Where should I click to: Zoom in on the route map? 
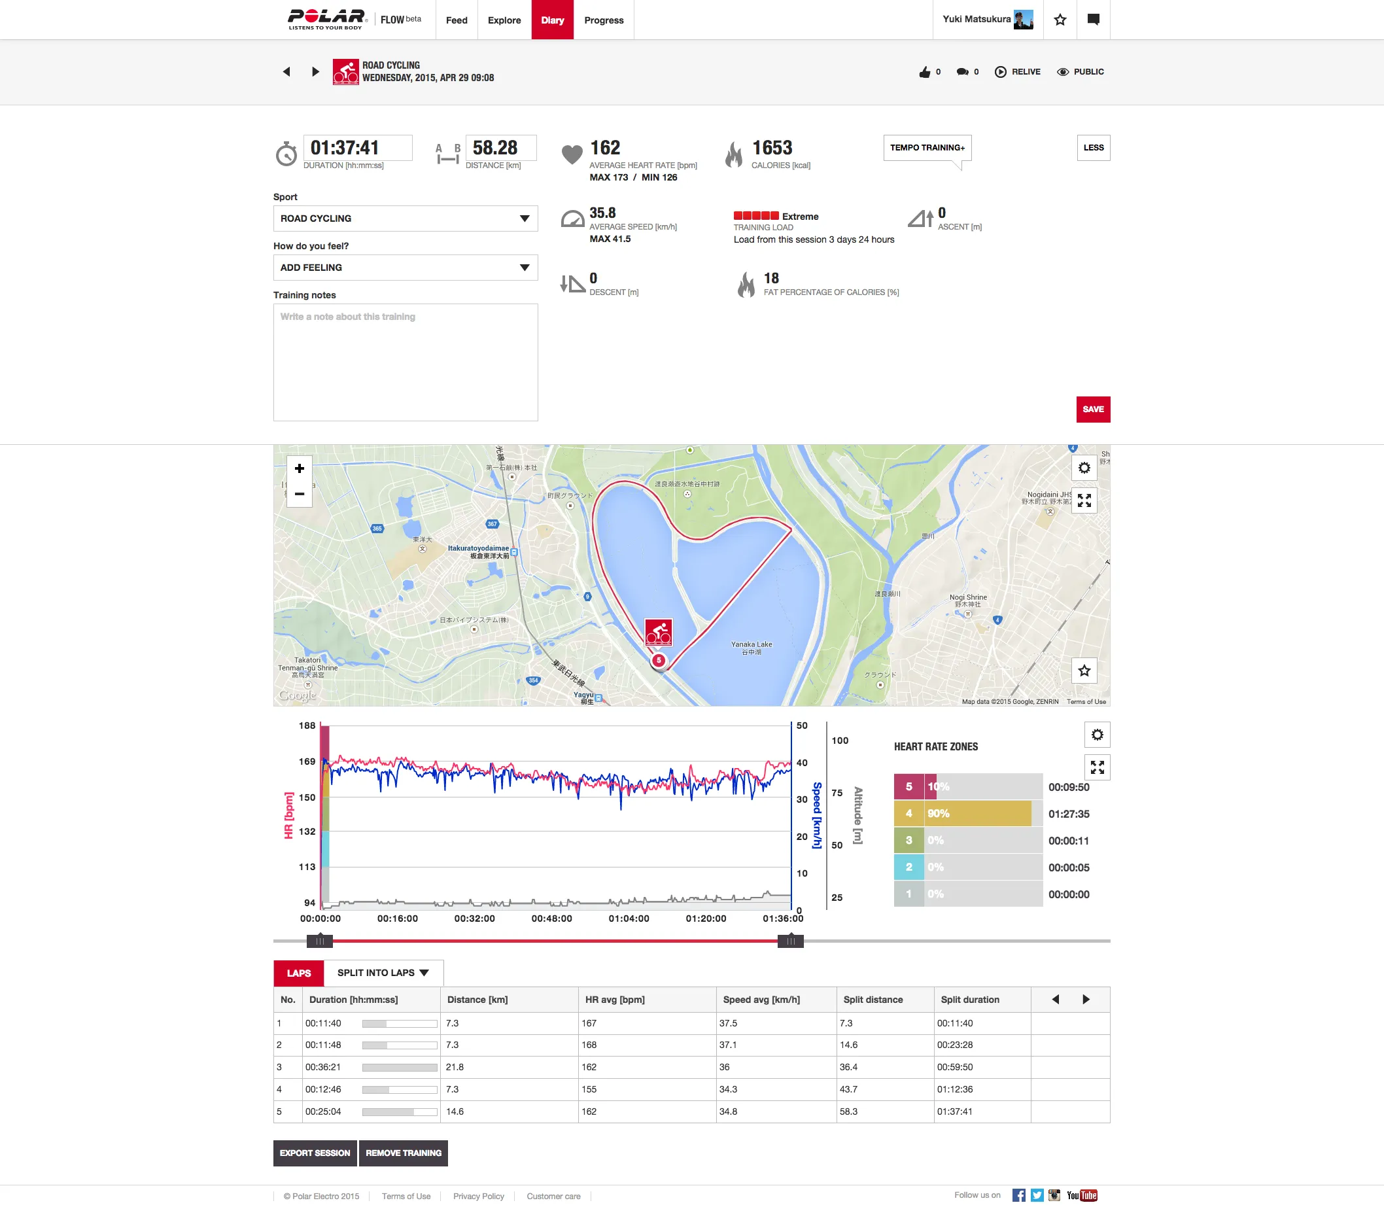point(300,468)
